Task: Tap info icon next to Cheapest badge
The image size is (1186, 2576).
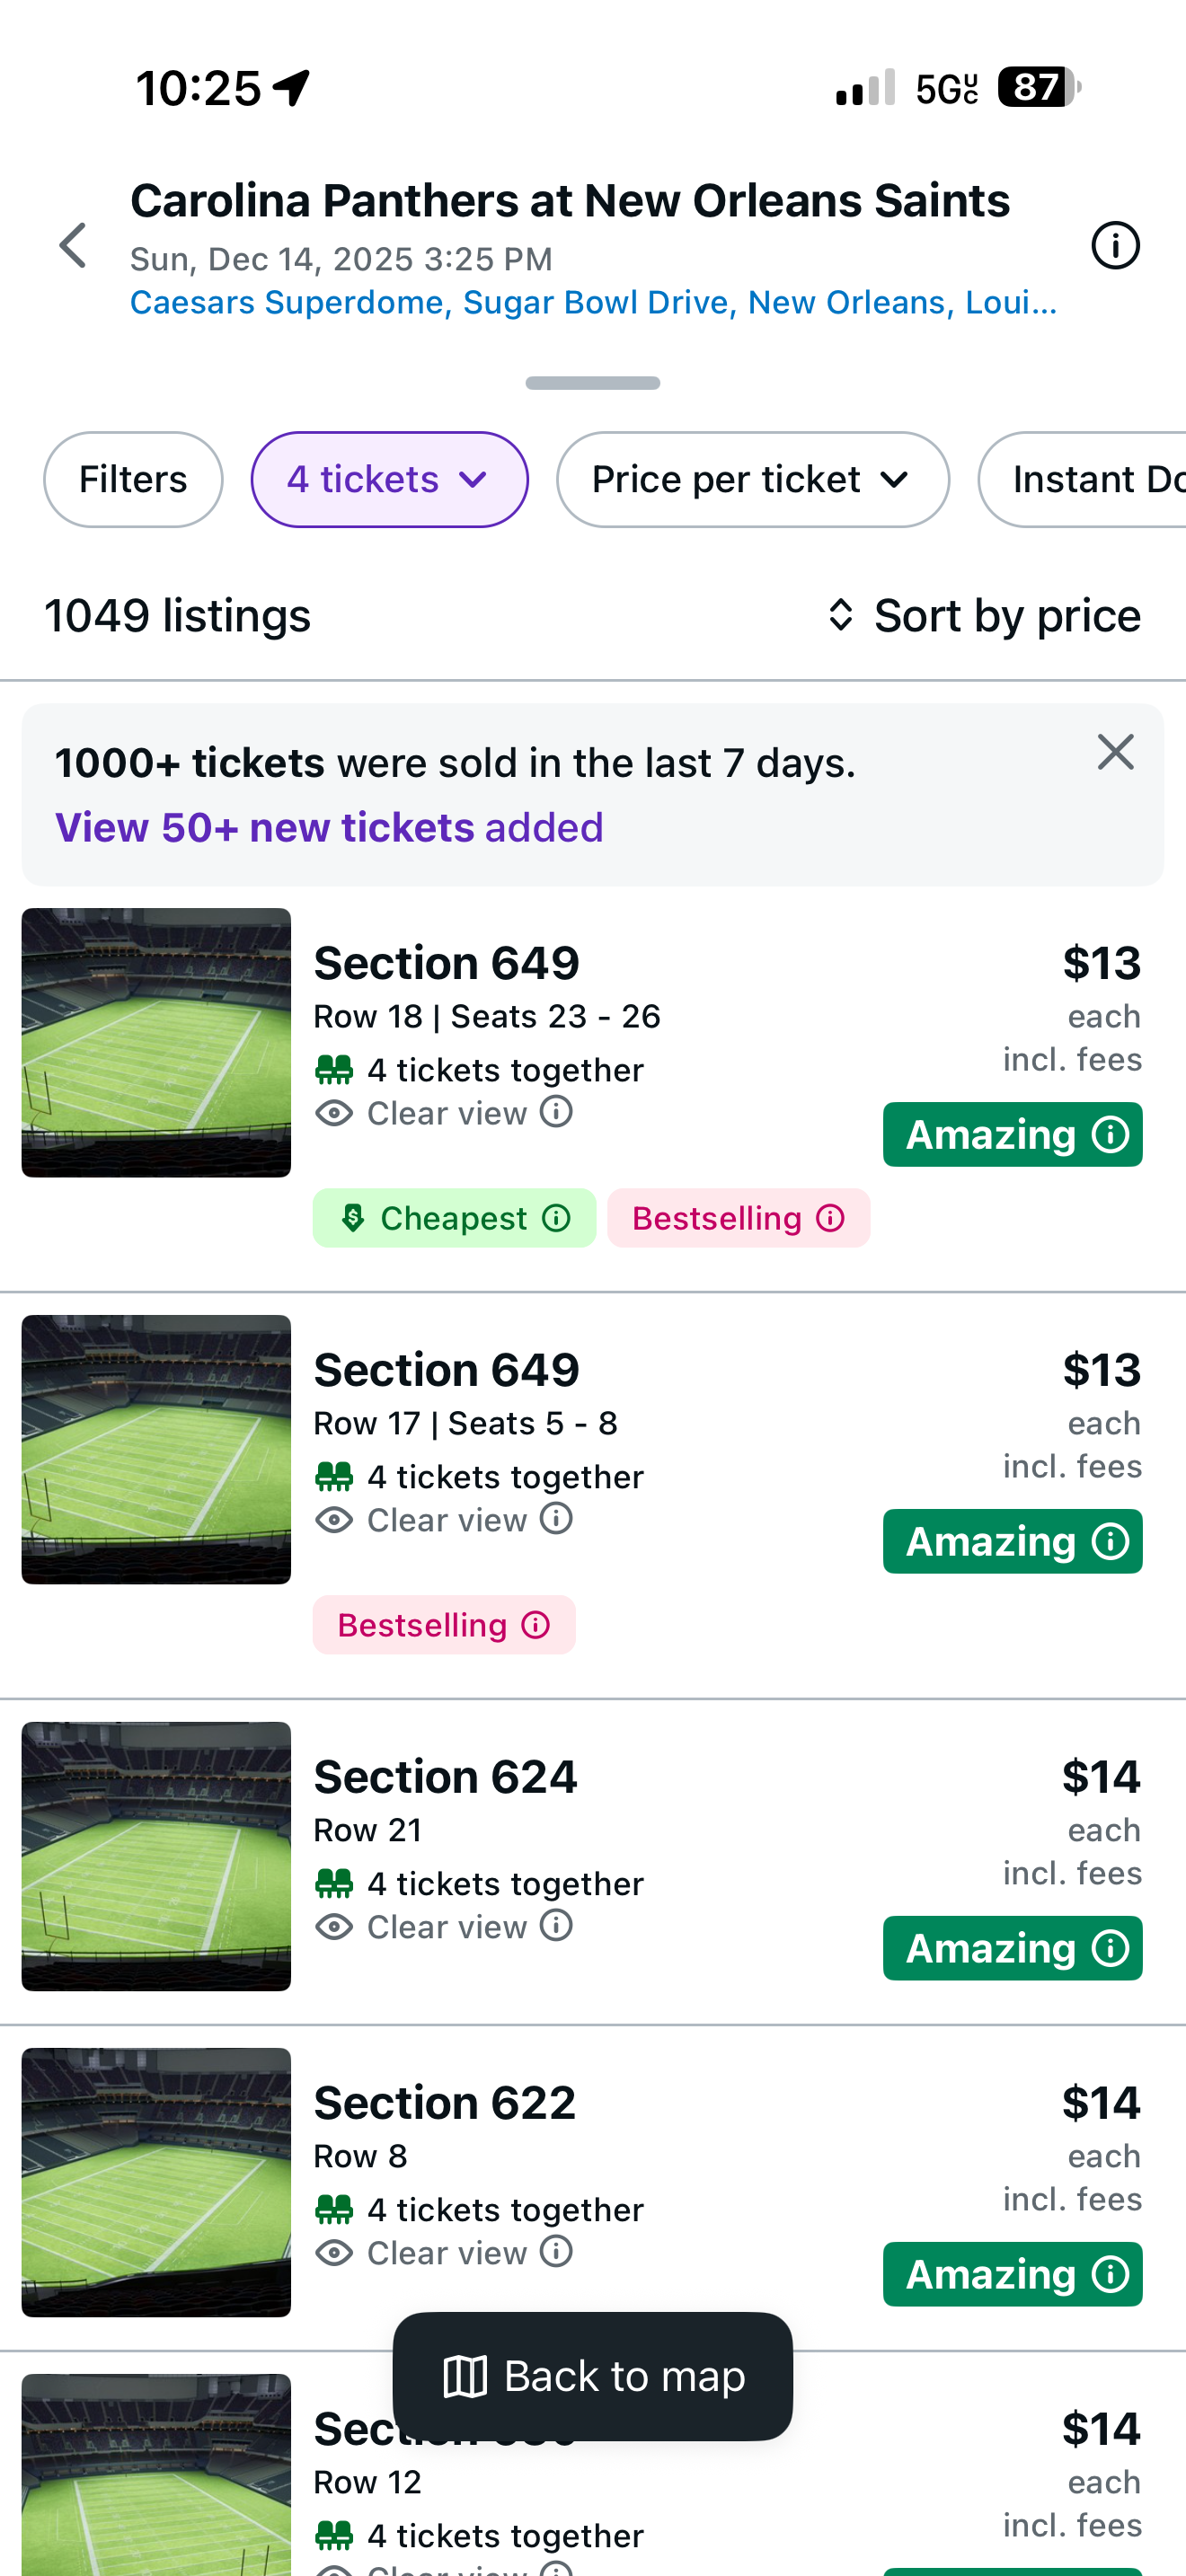Action: (x=556, y=1218)
